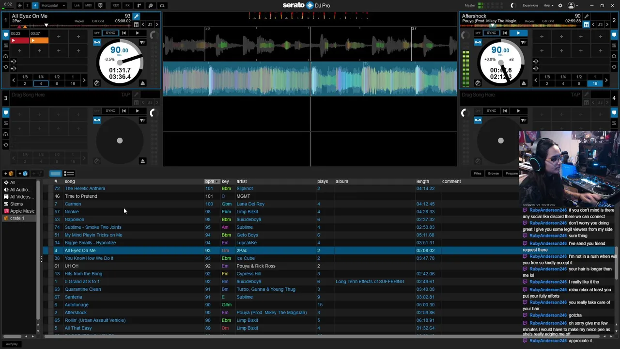This screenshot has height=349, width=620.
Task: Open the REC recording panel
Action: coord(116,5)
